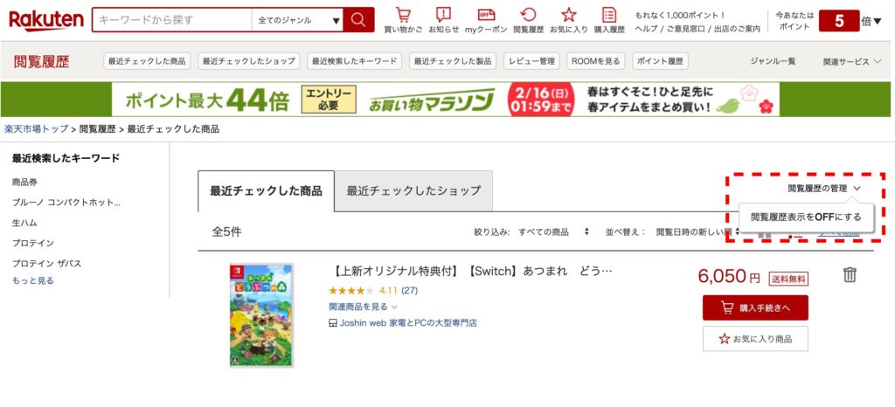This screenshot has height=407, width=895.
Task: Click the keyword search input field
Action: [171, 20]
